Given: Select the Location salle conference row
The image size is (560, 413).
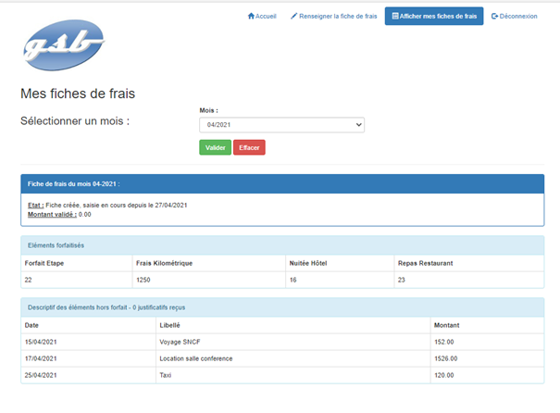Looking at the screenshot, I should (195, 358).
